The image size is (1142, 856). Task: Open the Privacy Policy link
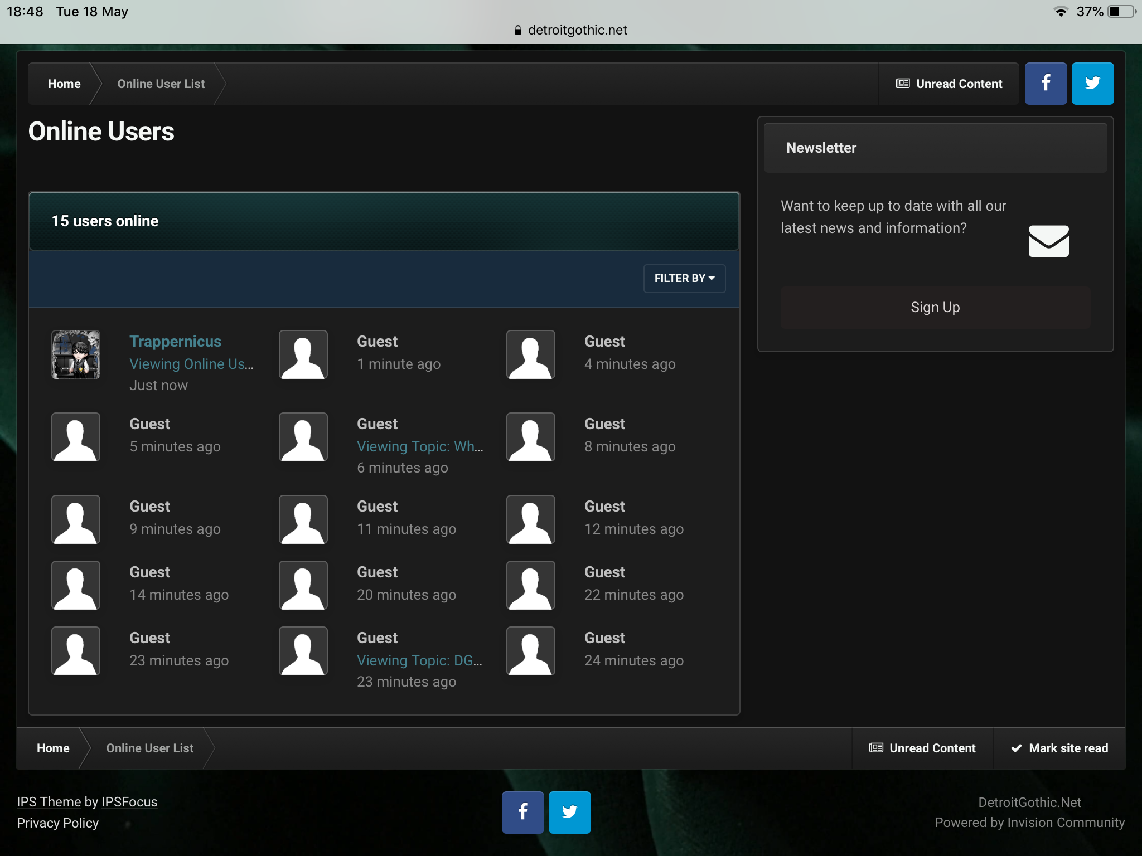(x=57, y=823)
